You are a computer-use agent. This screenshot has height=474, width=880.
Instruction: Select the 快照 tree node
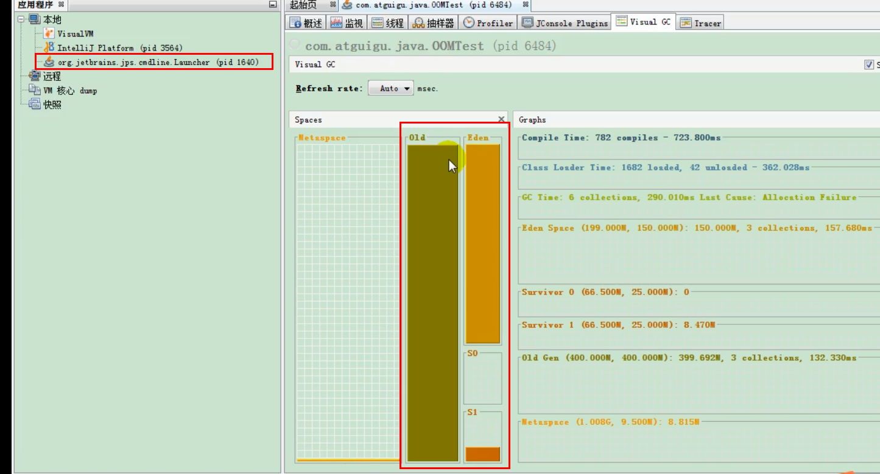click(52, 104)
